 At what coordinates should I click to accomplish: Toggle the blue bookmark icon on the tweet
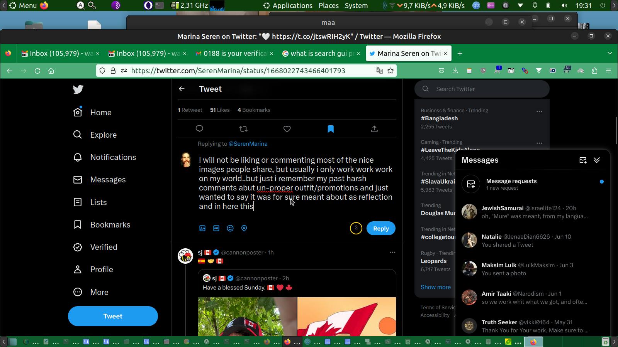[331, 129]
